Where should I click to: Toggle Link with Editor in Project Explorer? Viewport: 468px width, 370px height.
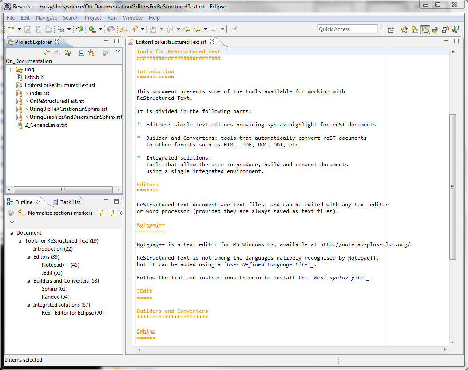91,53
